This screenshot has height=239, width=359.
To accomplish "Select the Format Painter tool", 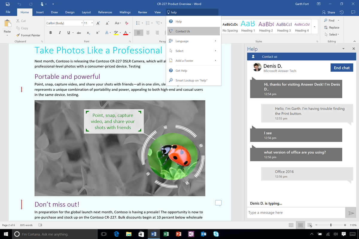I will click(28, 35).
